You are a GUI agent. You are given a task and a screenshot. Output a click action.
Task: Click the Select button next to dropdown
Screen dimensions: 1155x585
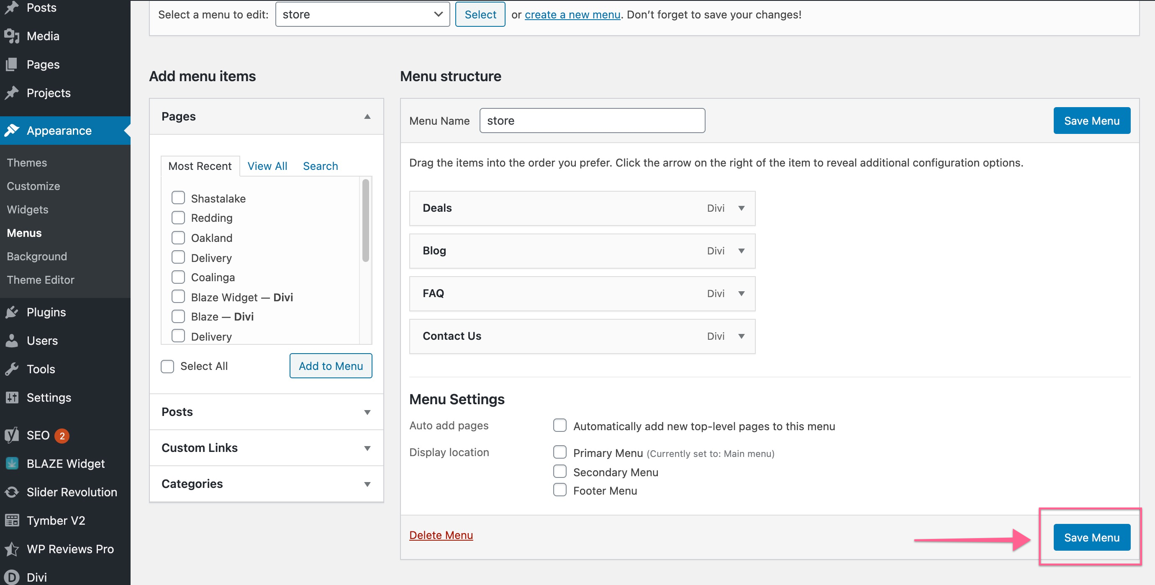coord(480,14)
